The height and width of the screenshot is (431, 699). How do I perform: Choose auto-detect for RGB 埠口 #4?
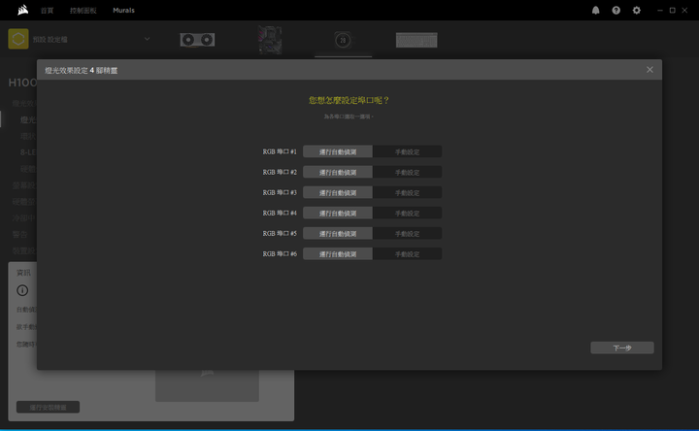click(x=338, y=213)
